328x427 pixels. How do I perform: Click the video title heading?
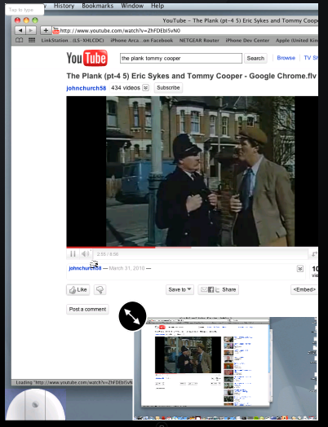(192, 76)
